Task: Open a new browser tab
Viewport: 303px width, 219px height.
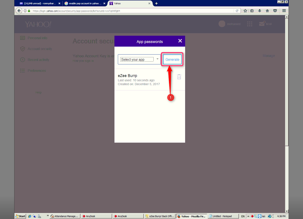Action: [x=156, y=3]
